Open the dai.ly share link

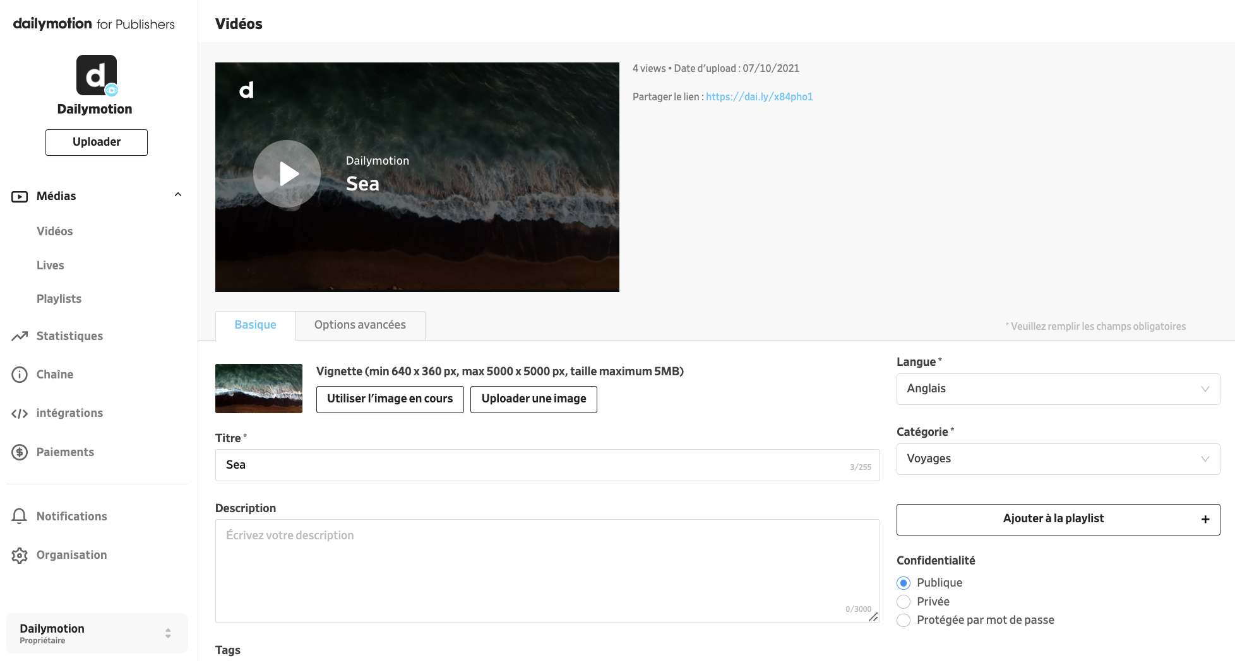(x=759, y=97)
